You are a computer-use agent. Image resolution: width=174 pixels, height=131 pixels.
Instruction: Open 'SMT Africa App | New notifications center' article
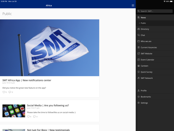click(x=27, y=80)
